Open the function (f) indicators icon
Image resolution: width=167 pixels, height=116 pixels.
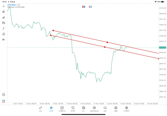coord(4,28)
